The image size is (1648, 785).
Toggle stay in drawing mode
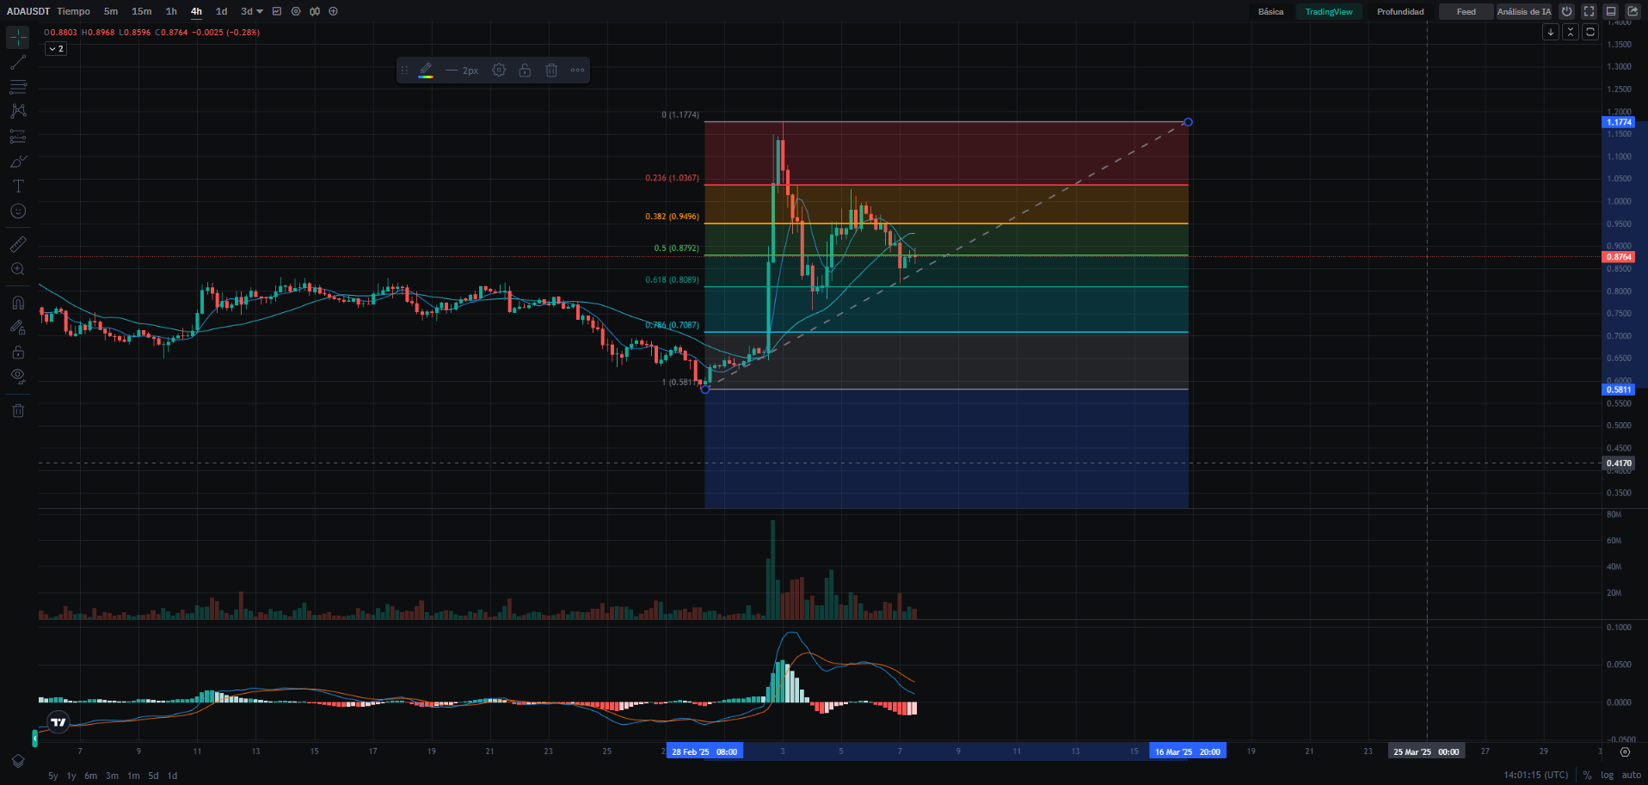(x=18, y=328)
